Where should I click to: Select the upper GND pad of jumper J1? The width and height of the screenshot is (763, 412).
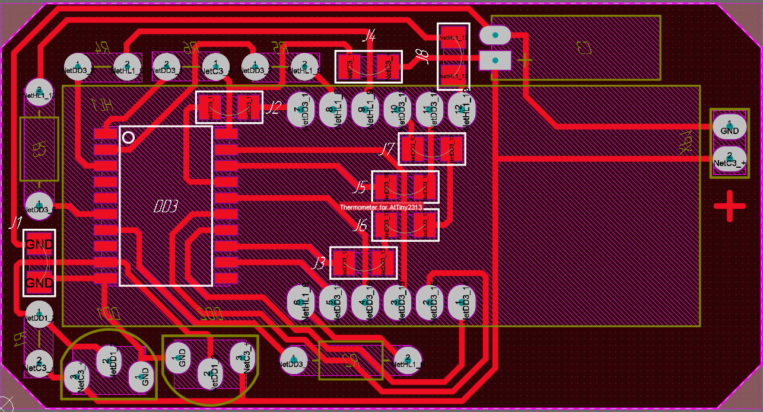[x=39, y=244]
